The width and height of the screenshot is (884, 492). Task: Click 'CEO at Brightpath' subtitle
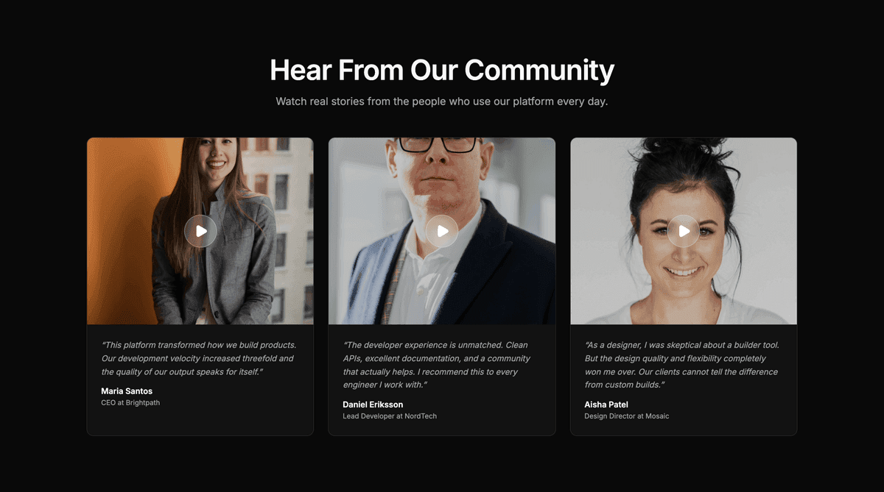click(130, 403)
